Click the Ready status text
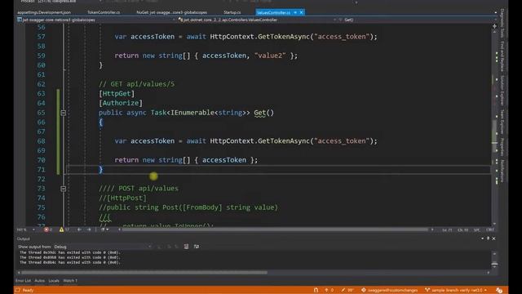Screen dimensions: 522x294 [x=28, y=291]
